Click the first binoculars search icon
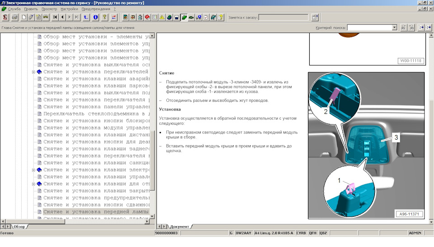Image resolution: width=434 pixels, height=247 pixels. coord(404,28)
